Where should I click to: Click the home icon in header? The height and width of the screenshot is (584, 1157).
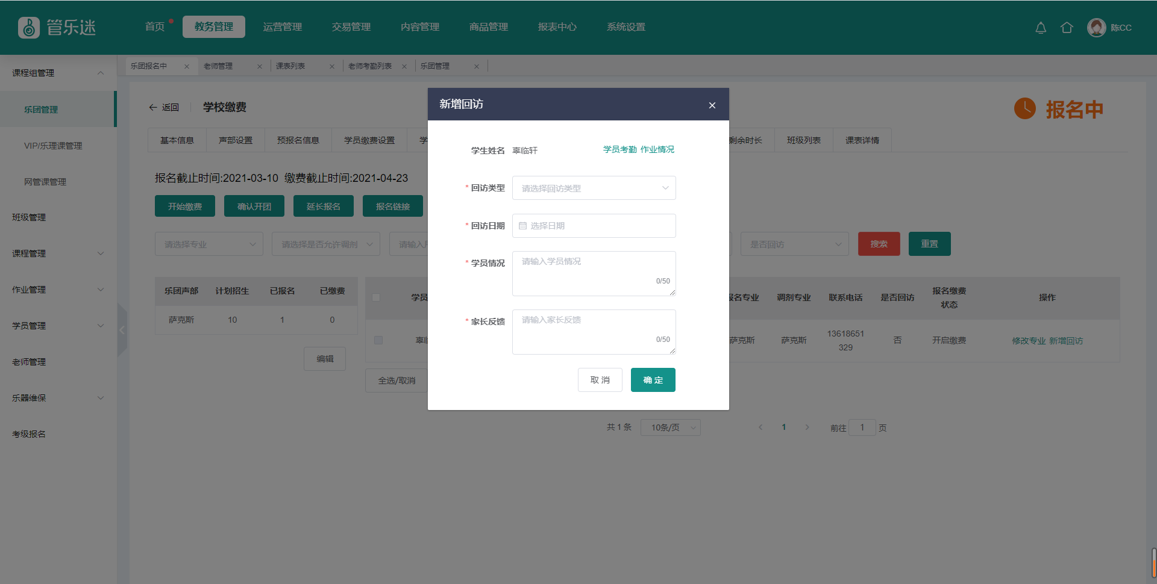1067,28
